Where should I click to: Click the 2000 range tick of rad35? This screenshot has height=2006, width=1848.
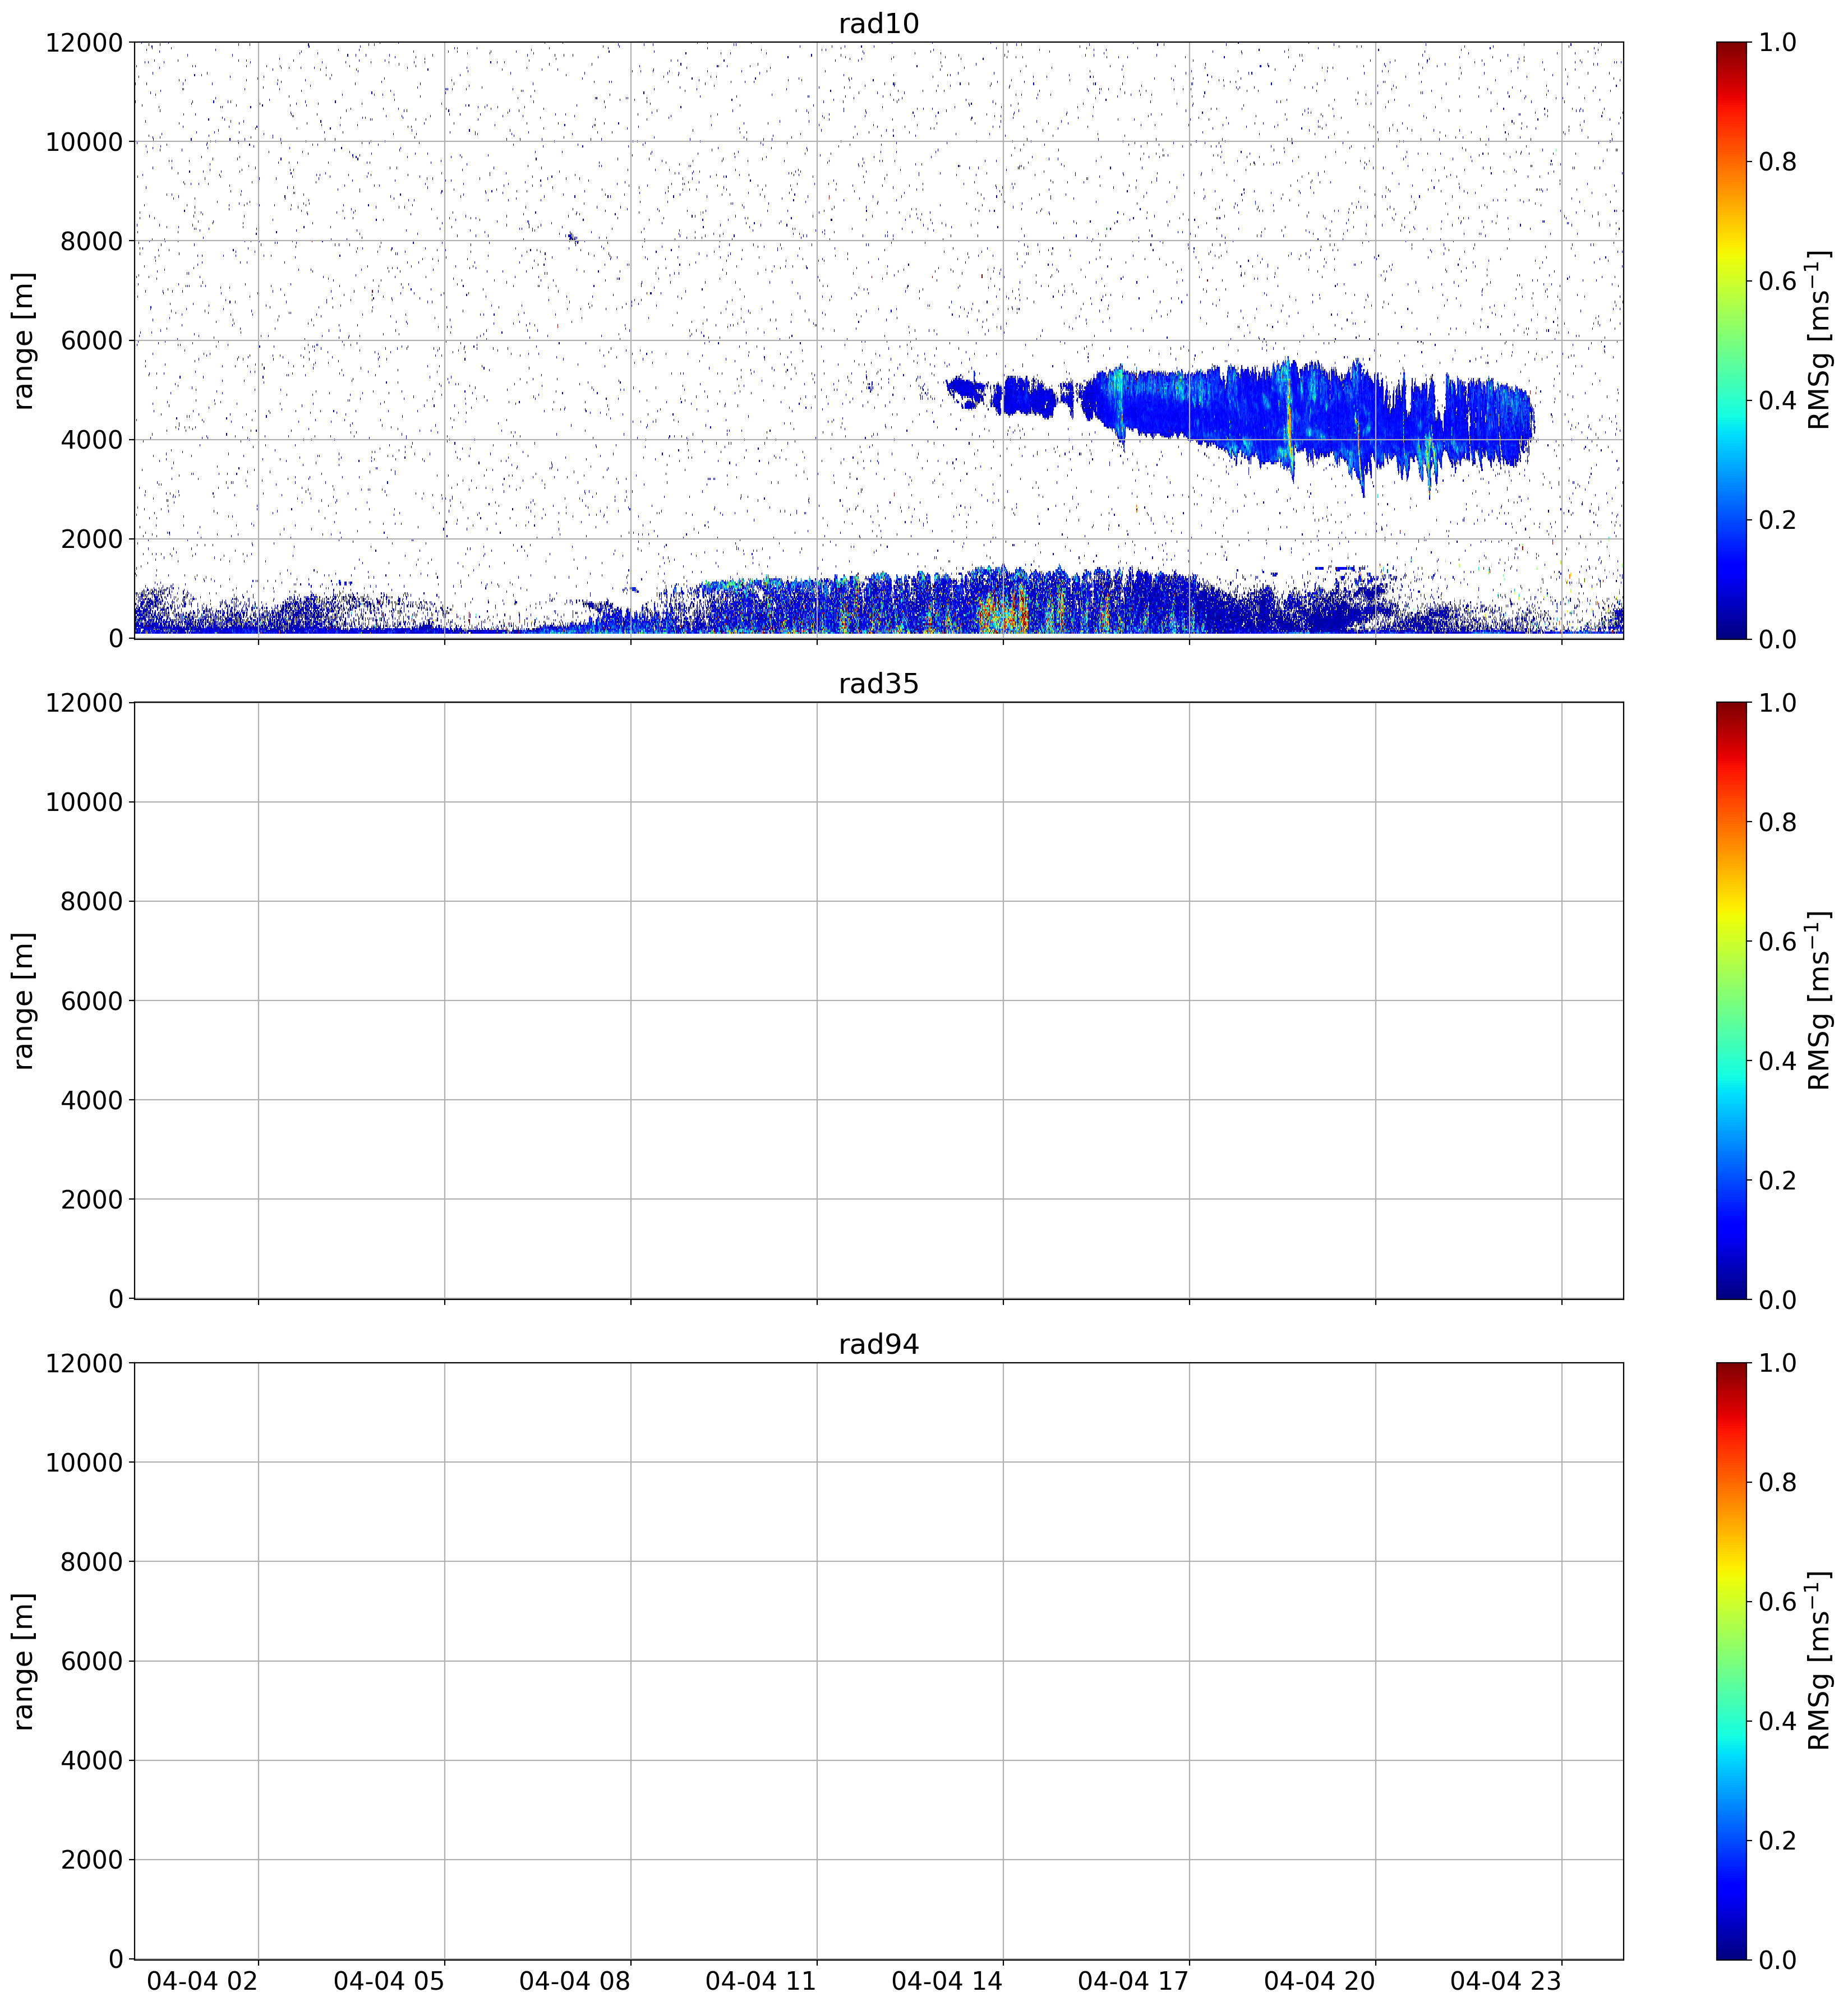tap(92, 1200)
